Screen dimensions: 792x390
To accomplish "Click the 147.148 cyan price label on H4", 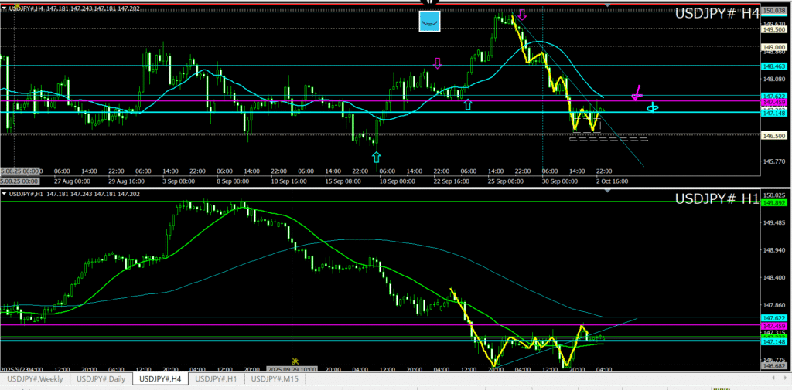I will (x=774, y=114).
